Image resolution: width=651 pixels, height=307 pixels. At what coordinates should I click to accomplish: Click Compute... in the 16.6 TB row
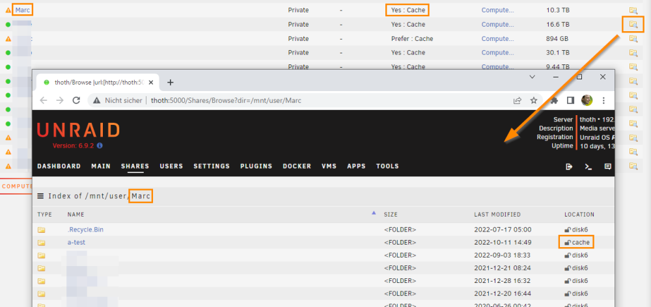[x=497, y=25]
